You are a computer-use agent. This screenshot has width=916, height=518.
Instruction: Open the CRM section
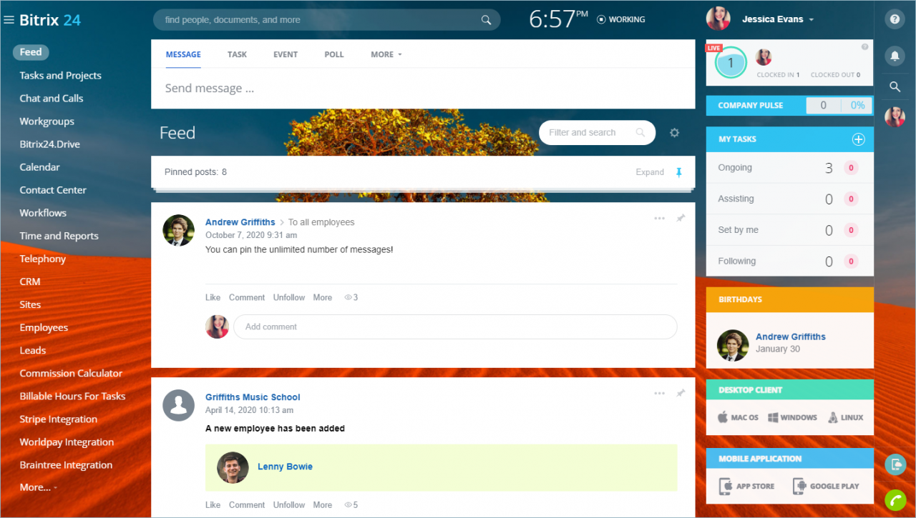coord(30,282)
